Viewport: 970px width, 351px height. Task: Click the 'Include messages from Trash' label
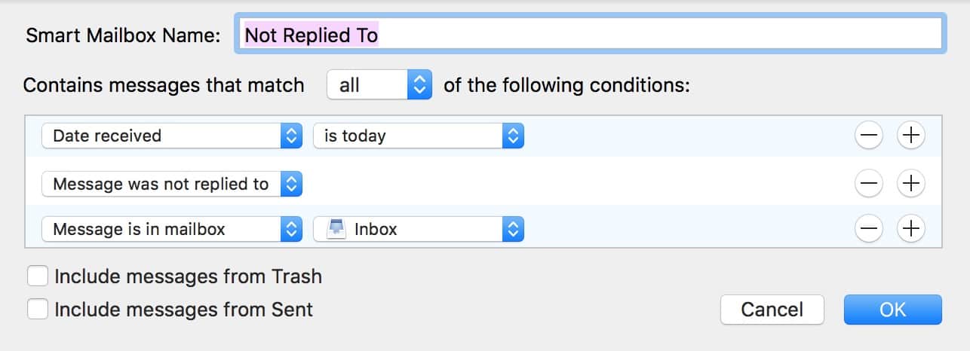[188, 276]
